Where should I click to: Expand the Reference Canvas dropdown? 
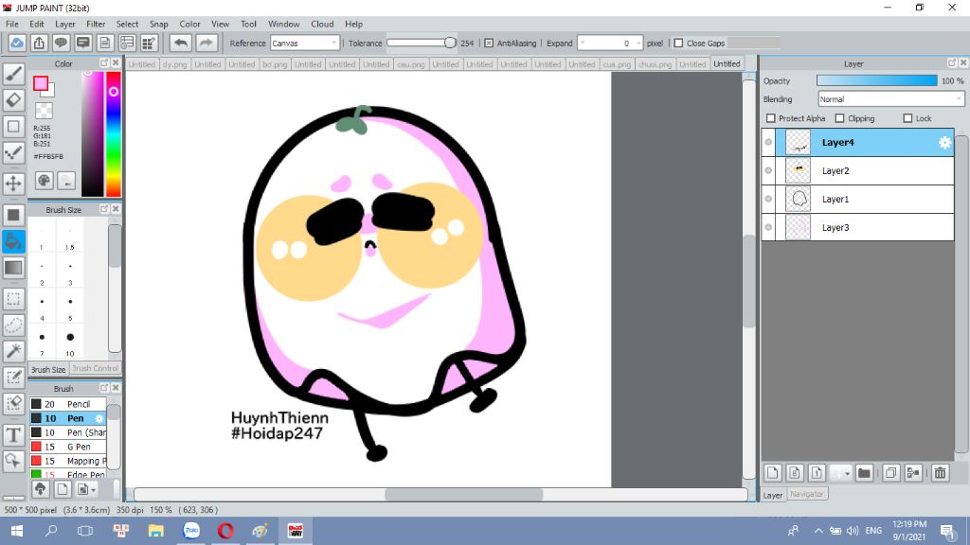click(x=305, y=43)
